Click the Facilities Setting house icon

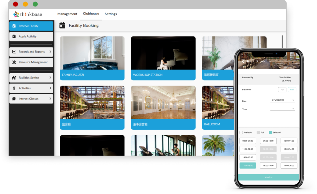[14, 78]
